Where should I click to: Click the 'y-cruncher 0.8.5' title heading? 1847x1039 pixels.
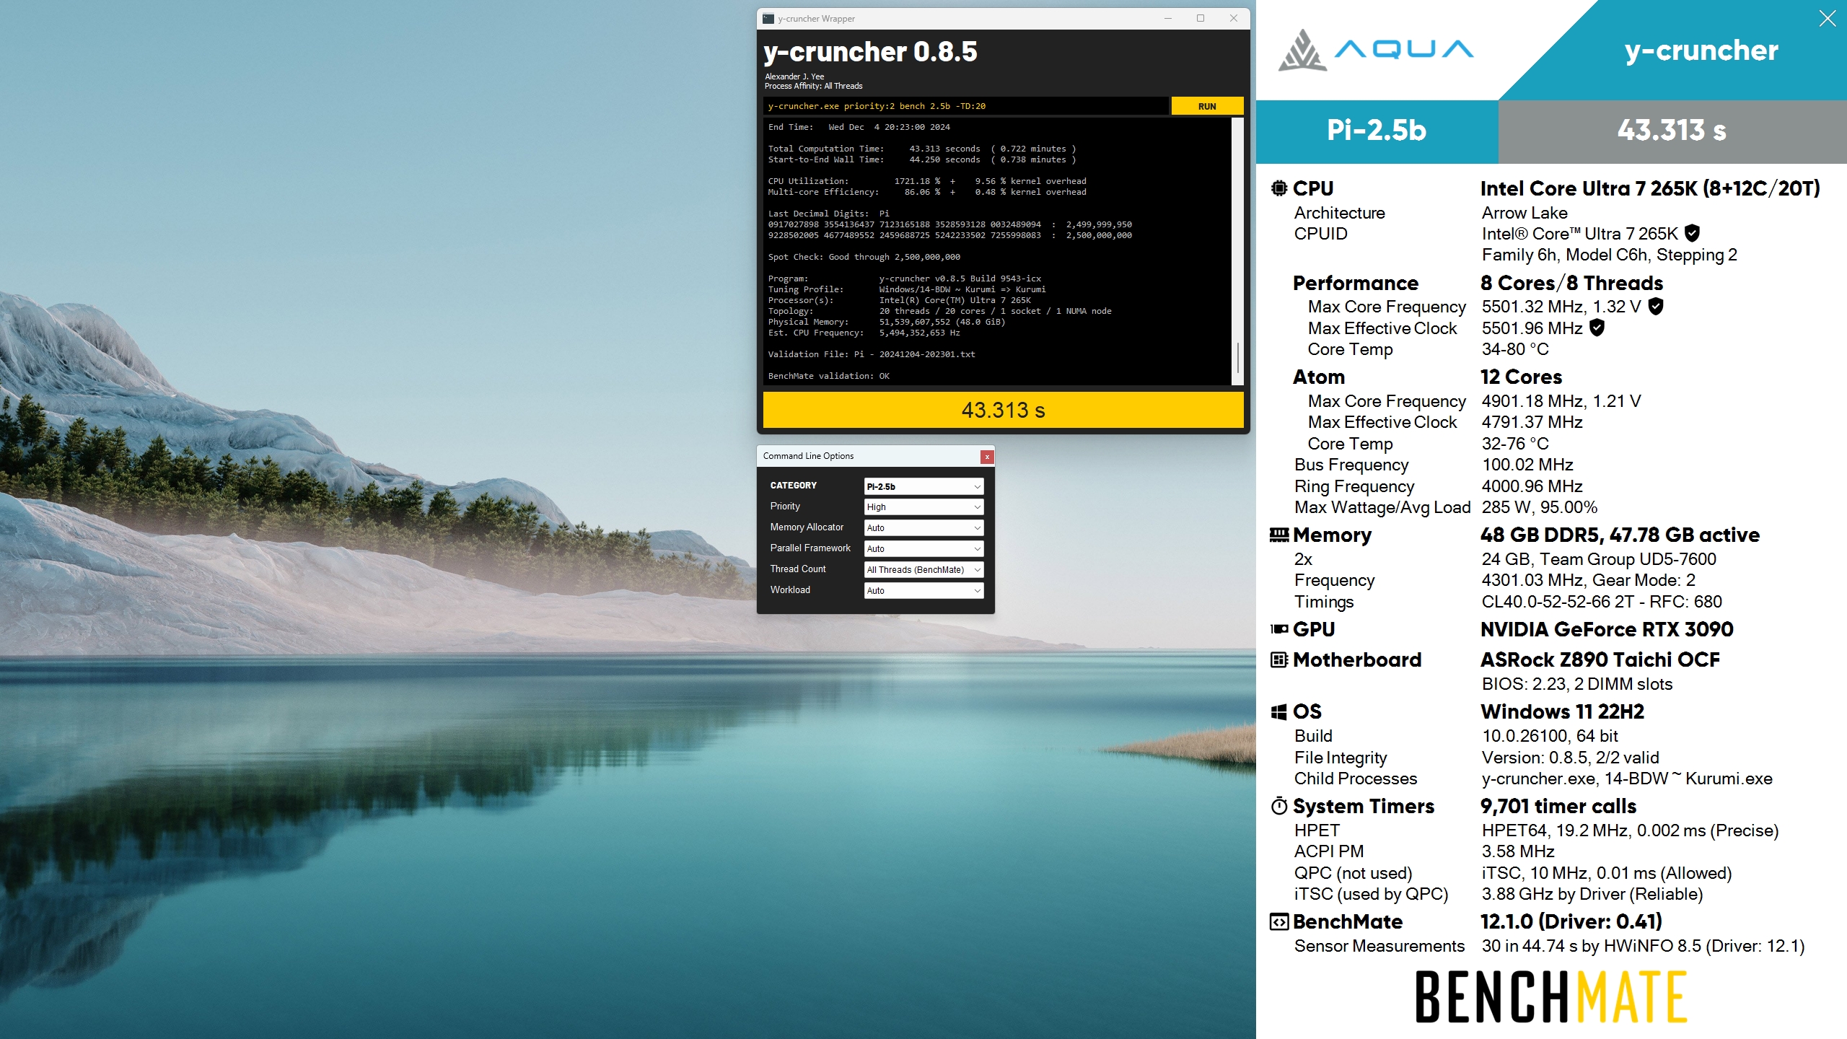point(870,52)
